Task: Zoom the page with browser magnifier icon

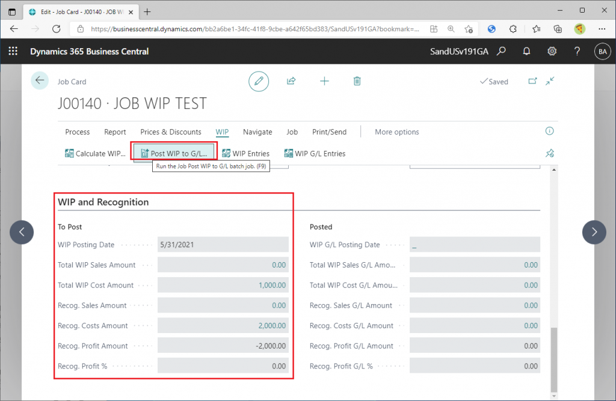Action: tap(451, 29)
